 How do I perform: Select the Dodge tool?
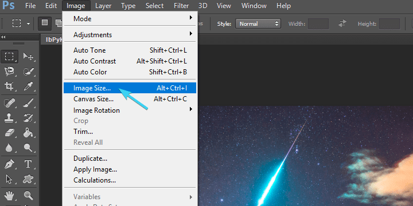[x=28, y=148]
